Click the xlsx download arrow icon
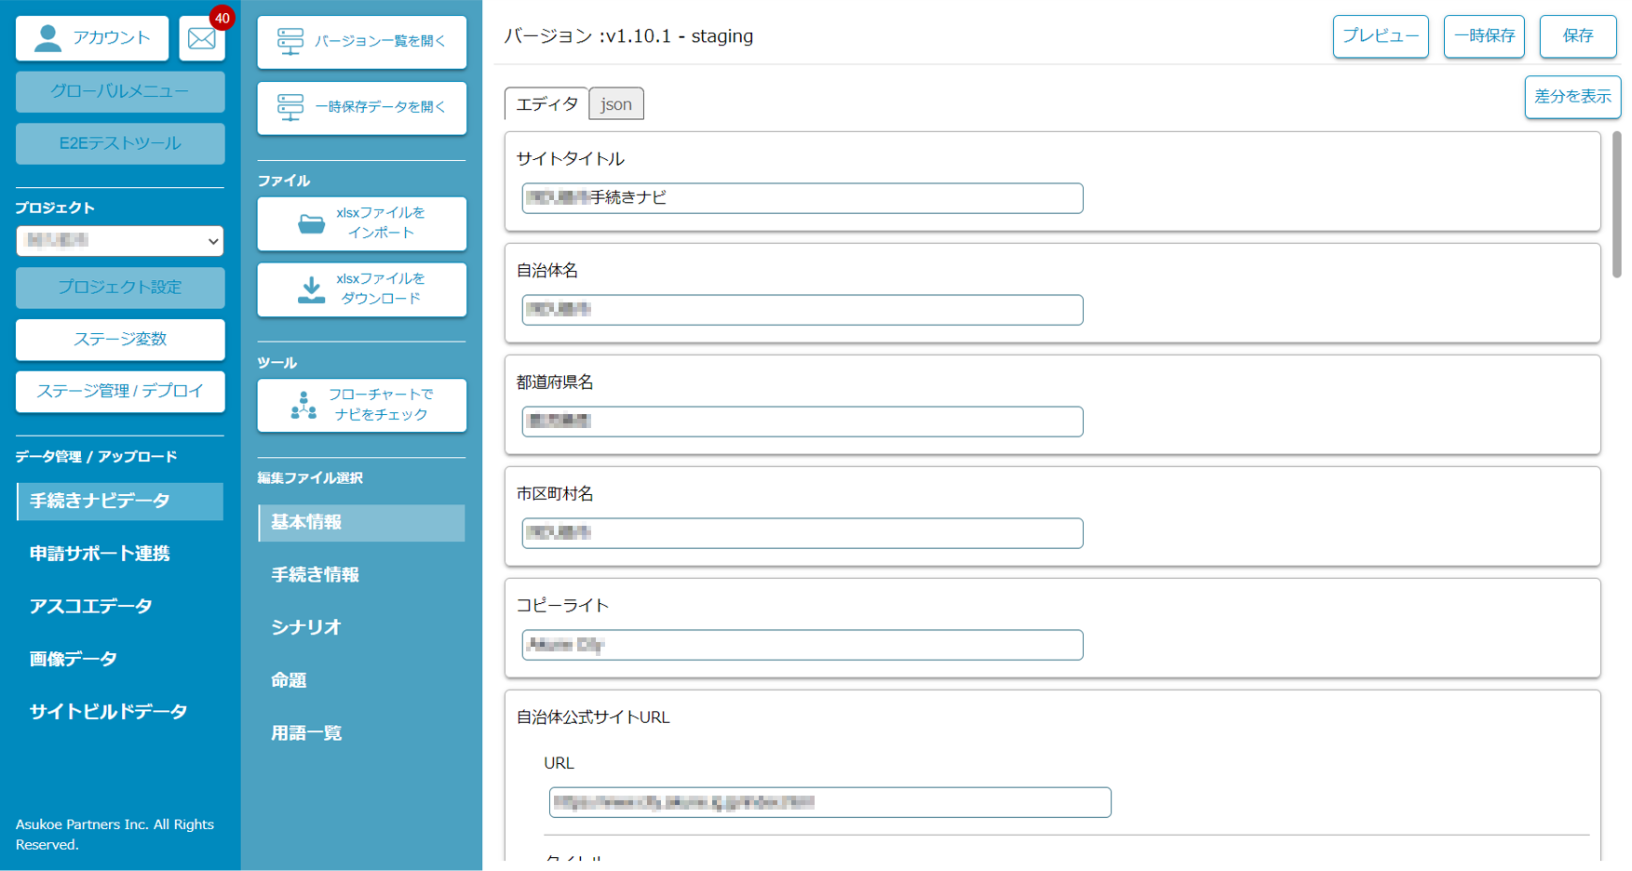The width and height of the screenshot is (1632, 871). point(311,289)
